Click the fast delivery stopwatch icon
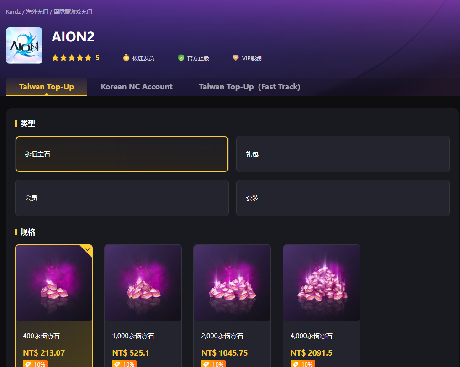 (126, 58)
